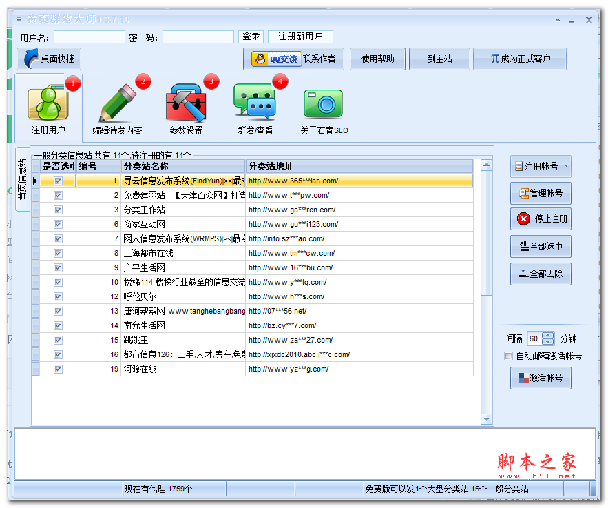
Task: Click the site list vertical scrollbar down arrow
Action: pos(486,419)
